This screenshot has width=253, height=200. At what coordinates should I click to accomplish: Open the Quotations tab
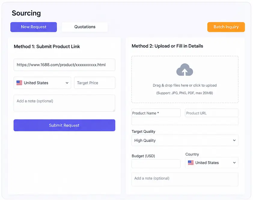(85, 27)
